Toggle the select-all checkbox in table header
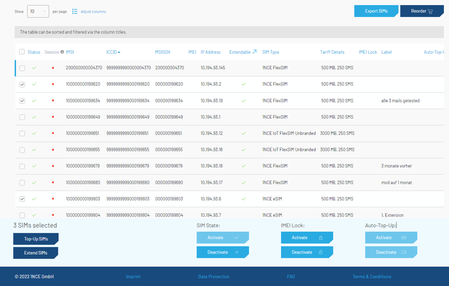Image resolution: width=449 pixels, height=286 pixels. tap(22, 52)
